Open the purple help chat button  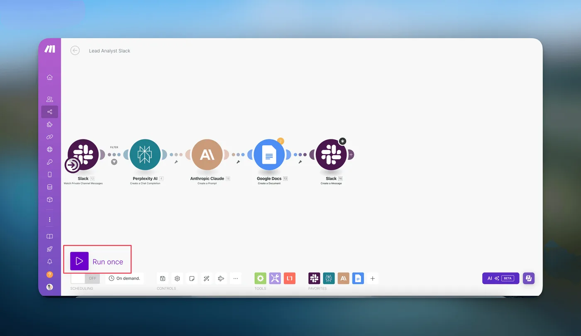click(529, 278)
